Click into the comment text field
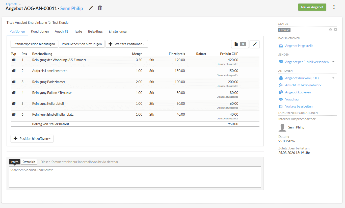 click(135, 177)
